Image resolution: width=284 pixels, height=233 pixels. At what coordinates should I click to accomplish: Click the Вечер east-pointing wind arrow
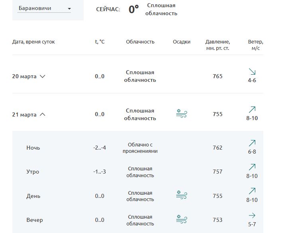[252, 215]
